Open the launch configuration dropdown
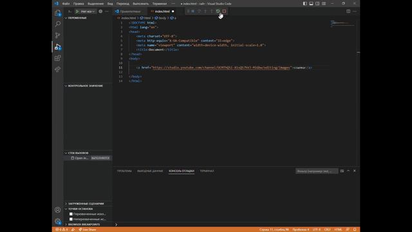Viewport: 412px width, 232px height. tap(88, 12)
